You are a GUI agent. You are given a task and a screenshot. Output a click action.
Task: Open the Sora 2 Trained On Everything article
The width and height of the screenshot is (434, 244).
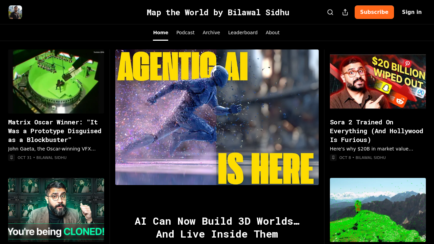pyautogui.click(x=376, y=131)
